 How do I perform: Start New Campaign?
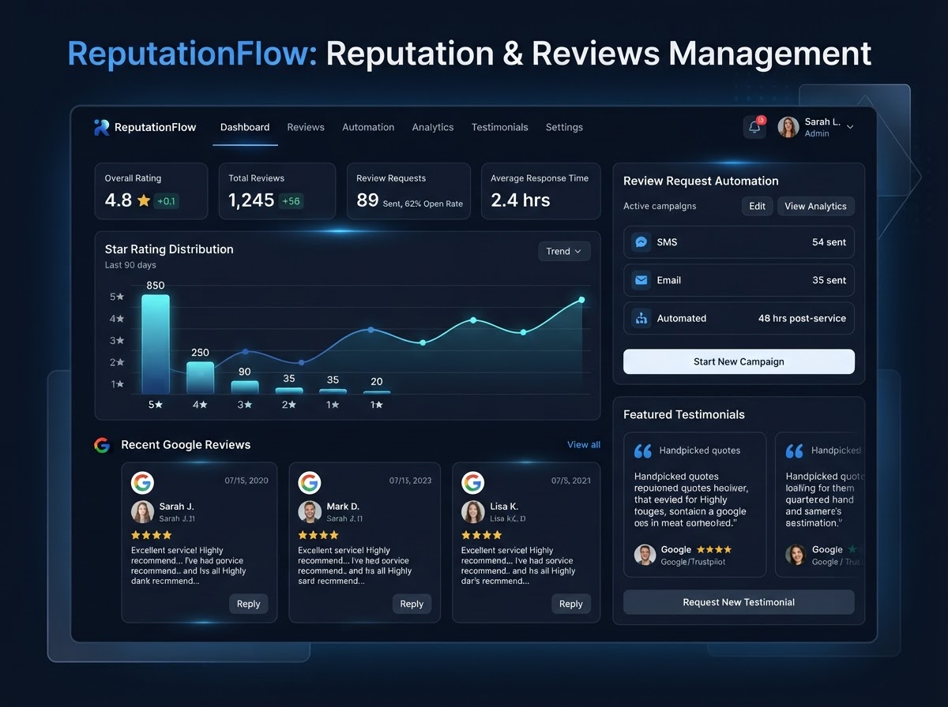coord(739,361)
